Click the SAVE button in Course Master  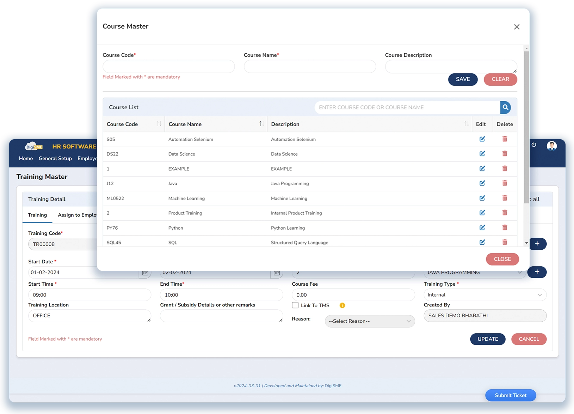click(463, 79)
